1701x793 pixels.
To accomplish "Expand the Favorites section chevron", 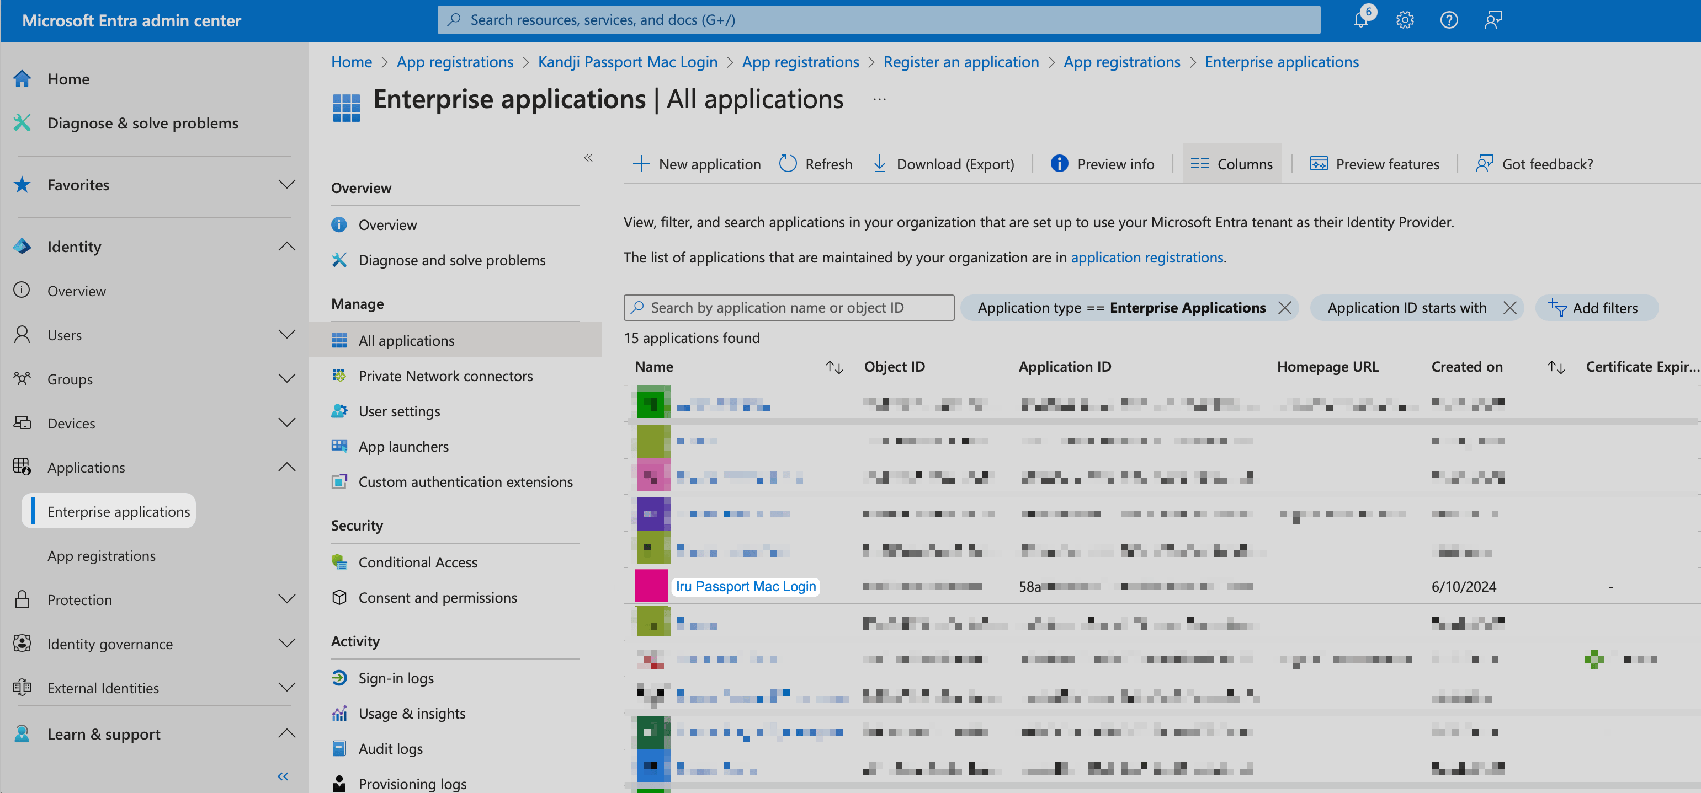I will (x=286, y=184).
